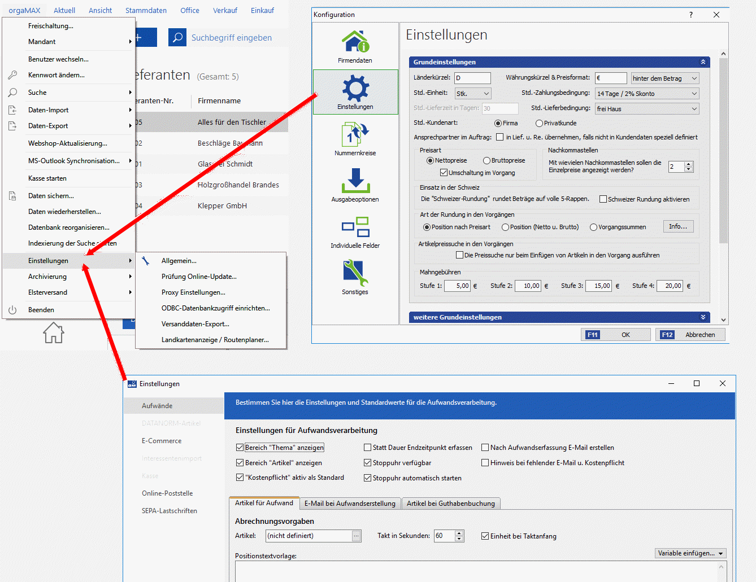The height and width of the screenshot is (582, 756).
Task: Click the power icon beside Beenden
Action: point(12,310)
